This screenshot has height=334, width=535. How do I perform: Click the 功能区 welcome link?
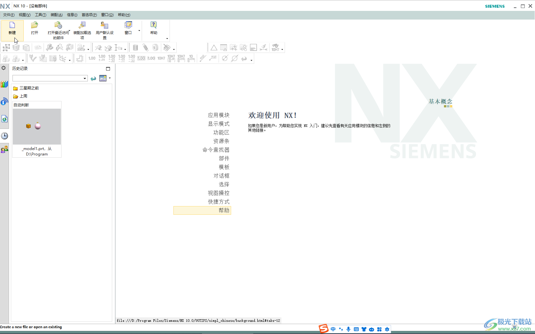tap(221, 132)
